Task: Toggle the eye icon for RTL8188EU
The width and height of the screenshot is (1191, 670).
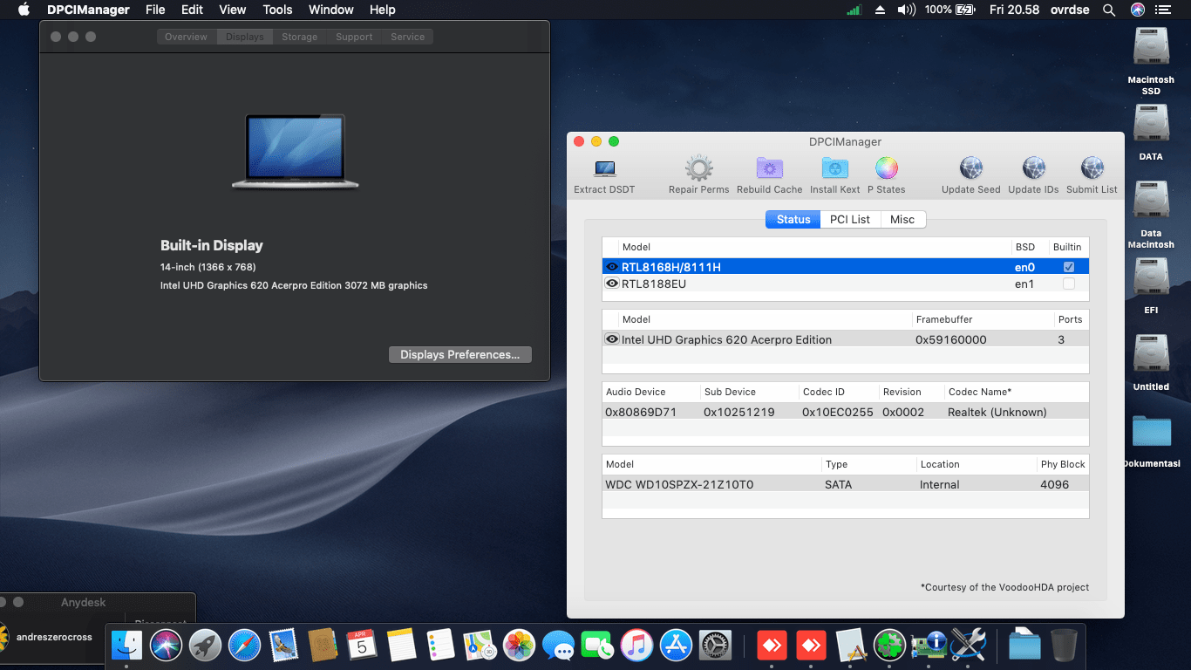Action: tap(611, 283)
